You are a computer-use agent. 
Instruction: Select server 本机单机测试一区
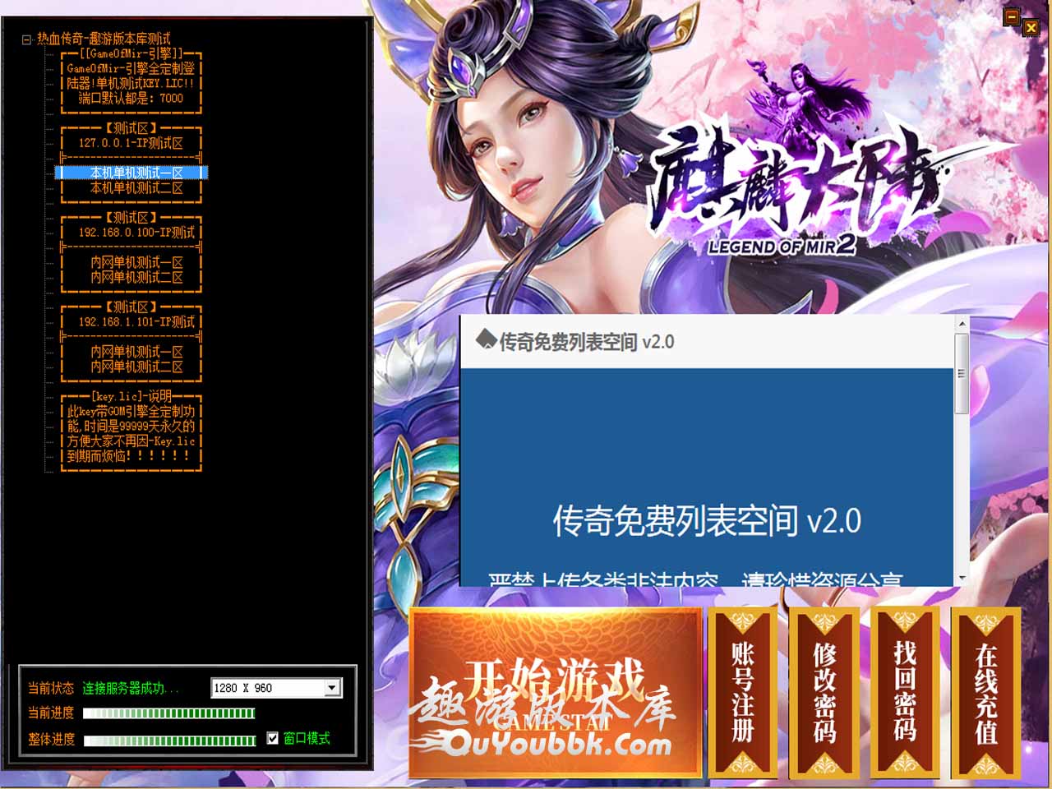[131, 173]
